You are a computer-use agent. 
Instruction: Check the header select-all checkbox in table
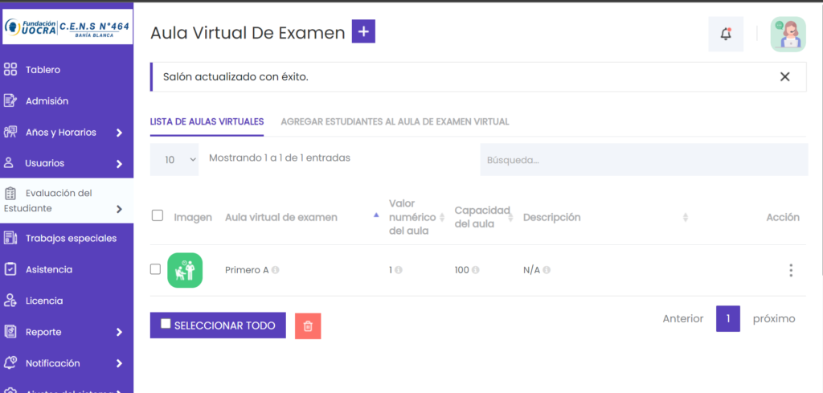157,215
